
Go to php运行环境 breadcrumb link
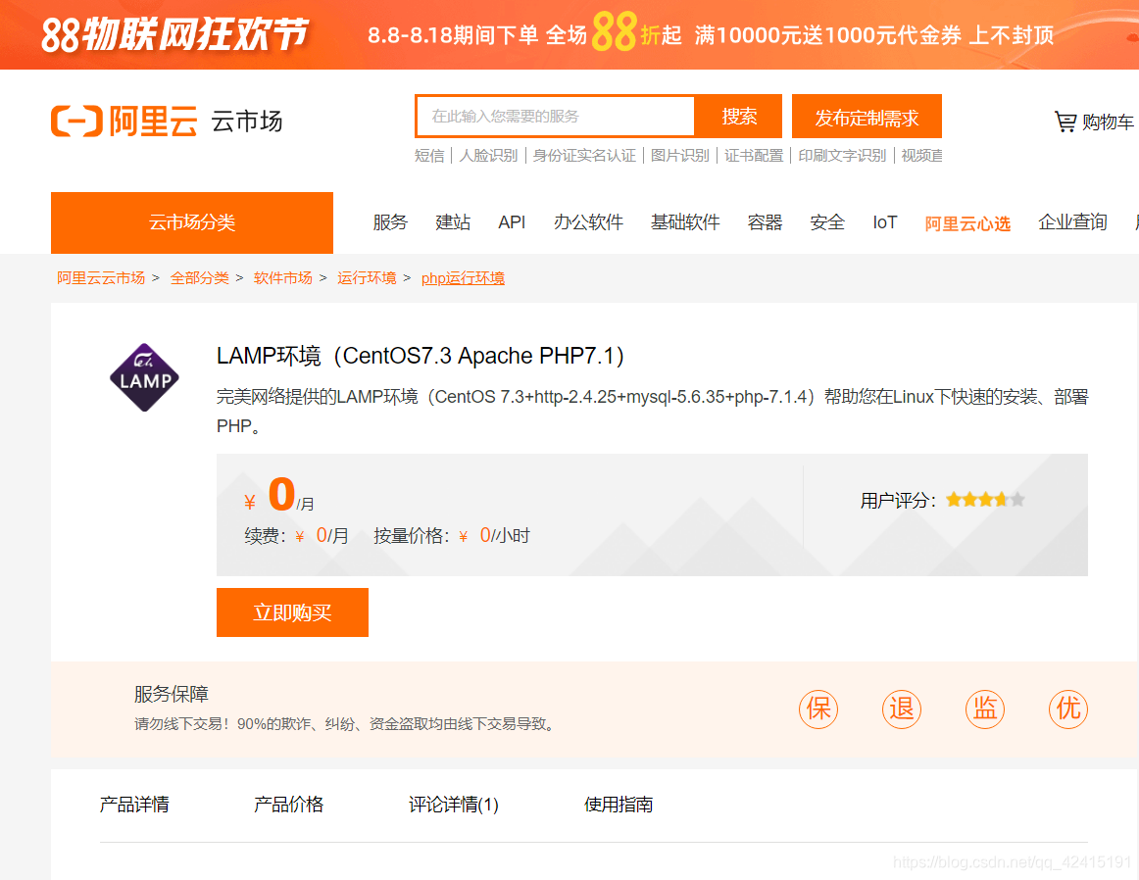pos(463,278)
